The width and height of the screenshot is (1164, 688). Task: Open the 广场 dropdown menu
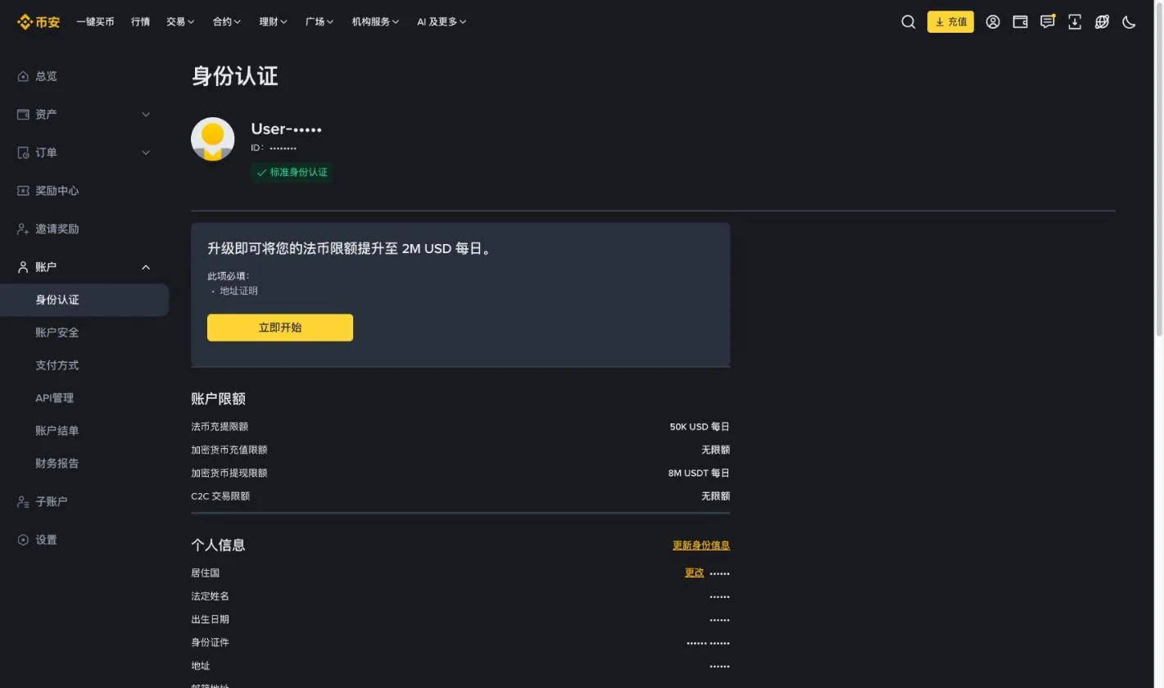319,22
